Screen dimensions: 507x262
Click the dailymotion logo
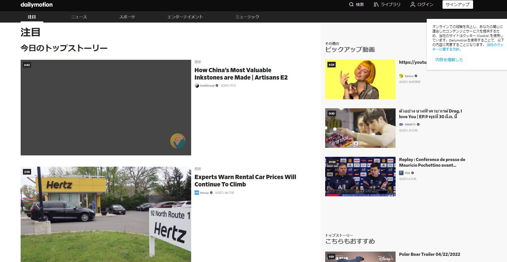36,5
